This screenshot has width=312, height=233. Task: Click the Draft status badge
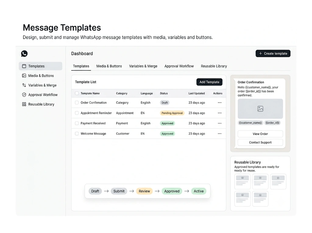pyautogui.click(x=165, y=103)
